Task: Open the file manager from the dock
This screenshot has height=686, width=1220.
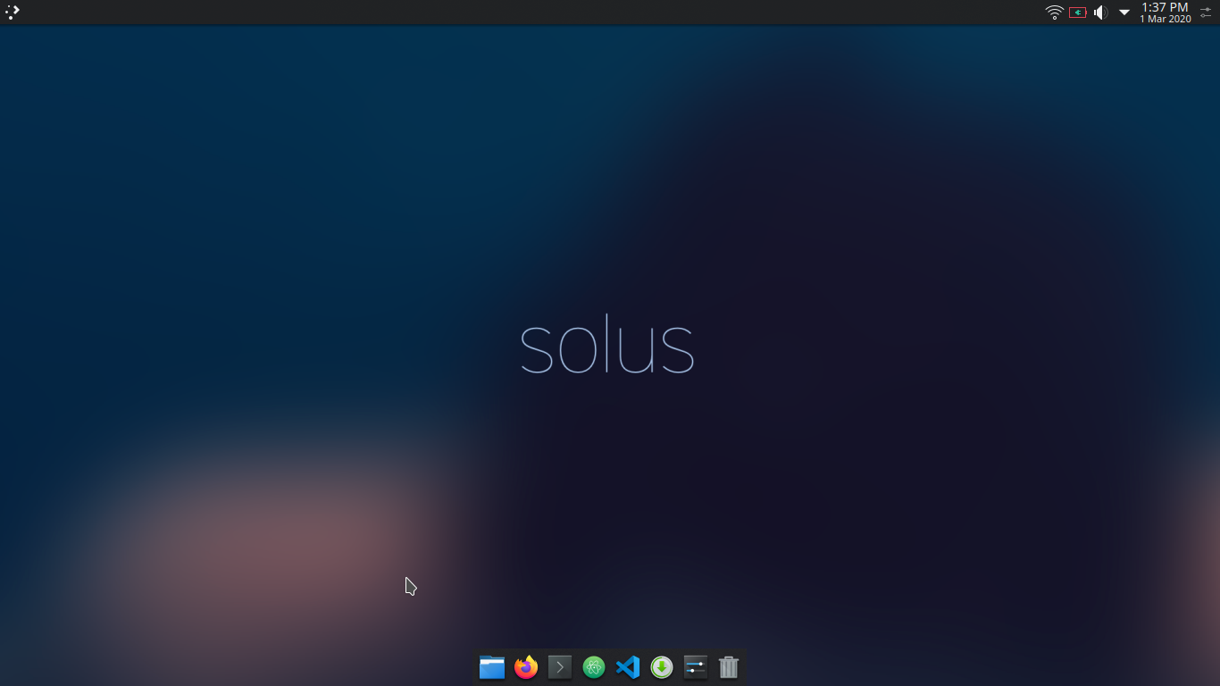Action: pyautogui.click(x=492, y=667)
